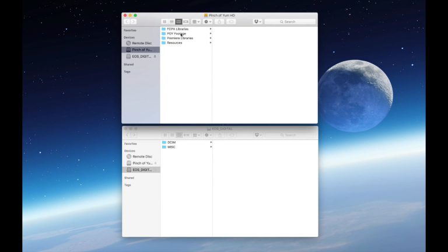Click Favorites header in top window sidebar
Viewport: 448px width, 252px height.
(130, 30)
